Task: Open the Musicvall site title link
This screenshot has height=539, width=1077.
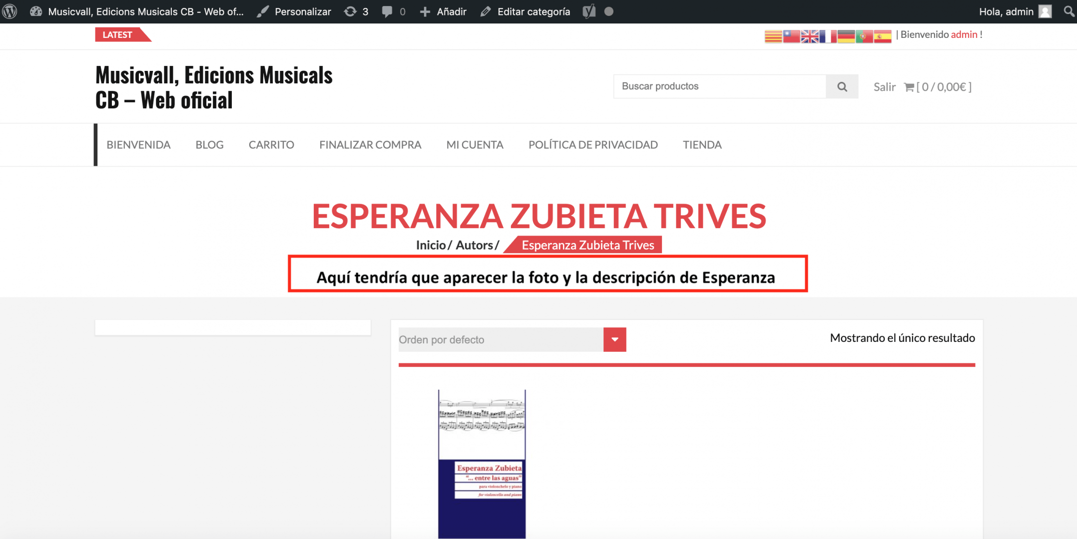Action: click(214, 87)
